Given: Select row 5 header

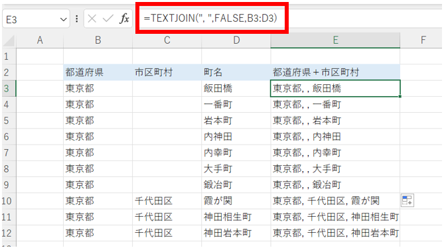Looking at the screenshot, I should click(x=9, y=121).
